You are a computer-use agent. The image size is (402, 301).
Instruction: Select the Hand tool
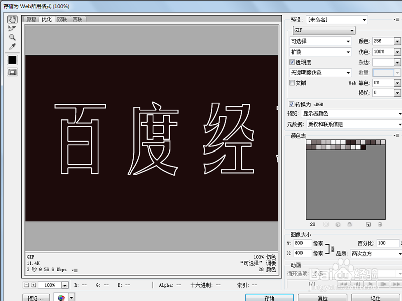(x=12, y=19)
